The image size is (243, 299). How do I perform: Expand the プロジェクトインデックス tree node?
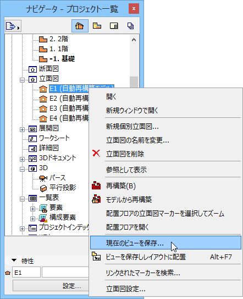tap(22, 229)
